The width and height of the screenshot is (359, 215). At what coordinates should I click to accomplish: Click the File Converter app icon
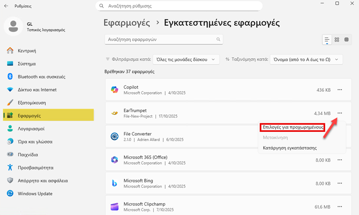114,136
